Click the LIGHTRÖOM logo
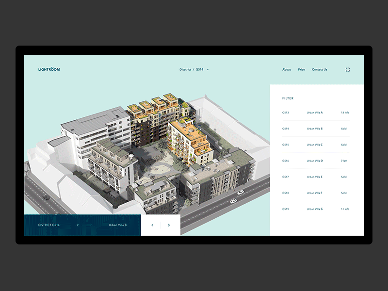This screenshot has height=291, width=388. coord(49,69)
